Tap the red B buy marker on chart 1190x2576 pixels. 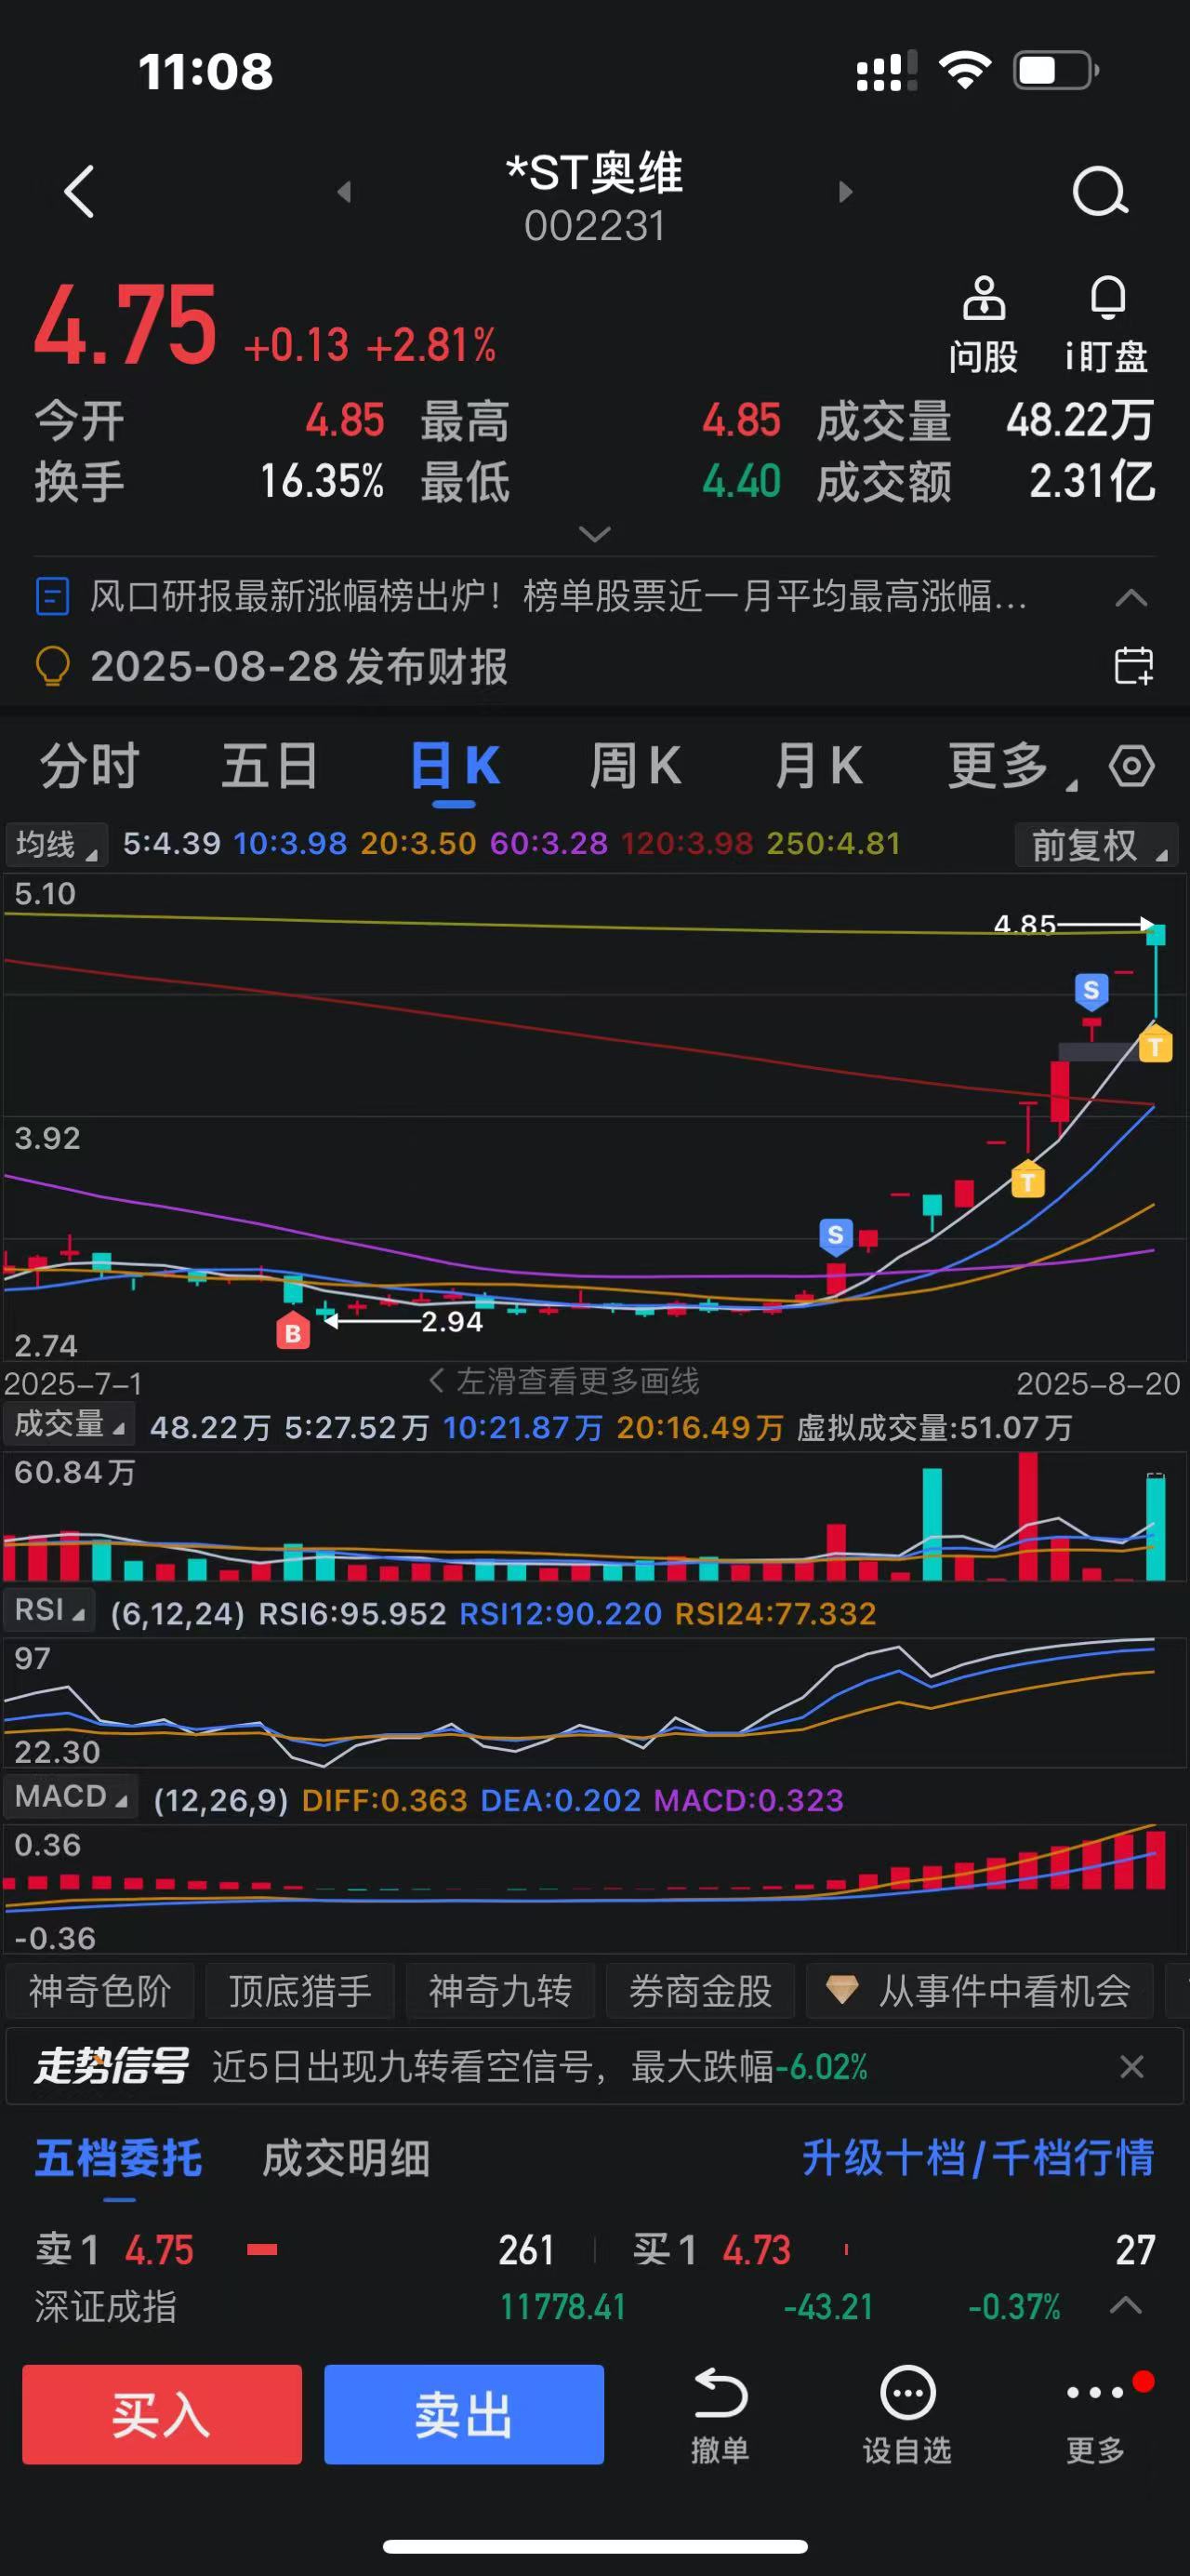pos(293,1331)
